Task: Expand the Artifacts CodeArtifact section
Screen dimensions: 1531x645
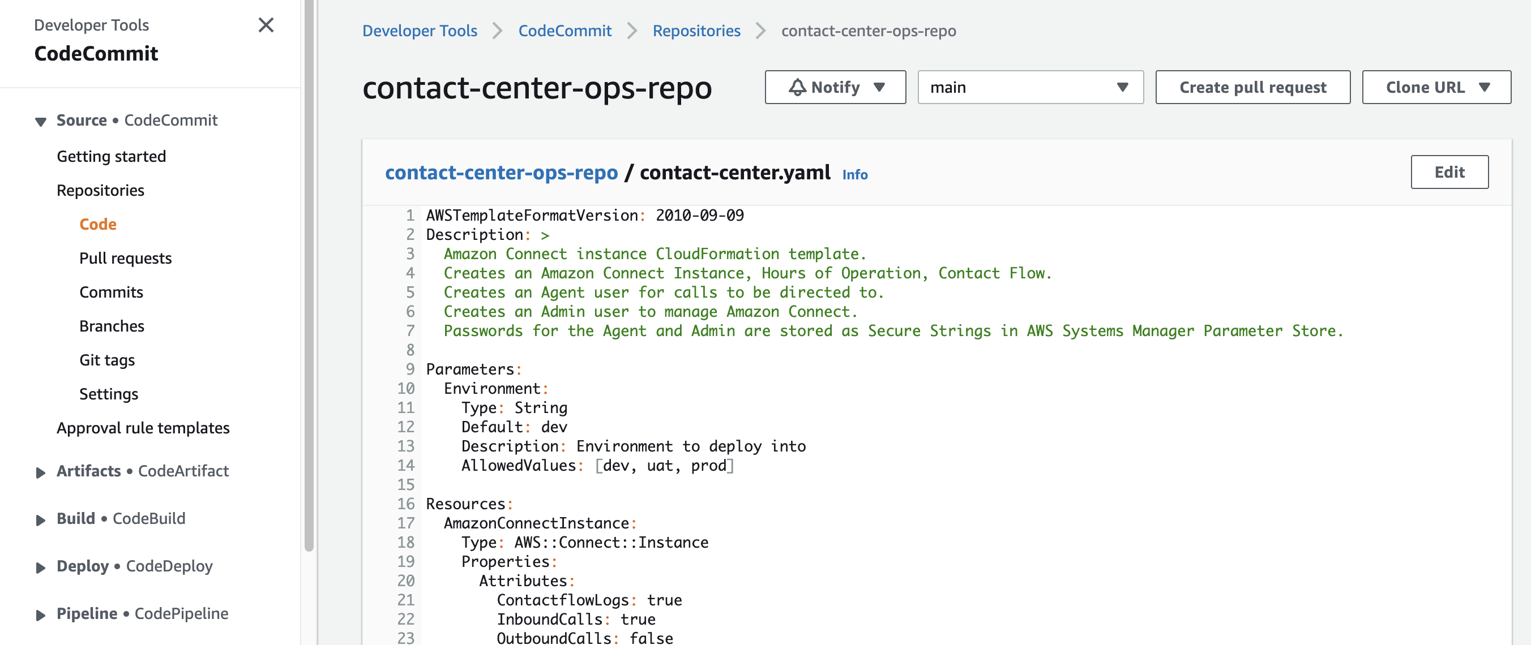Action: tap(40, 473)
